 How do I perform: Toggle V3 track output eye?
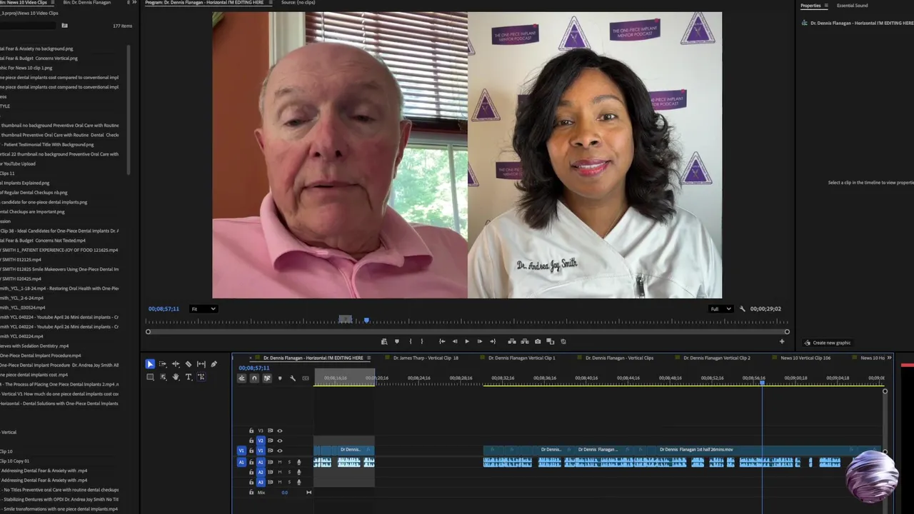[280, 430]
